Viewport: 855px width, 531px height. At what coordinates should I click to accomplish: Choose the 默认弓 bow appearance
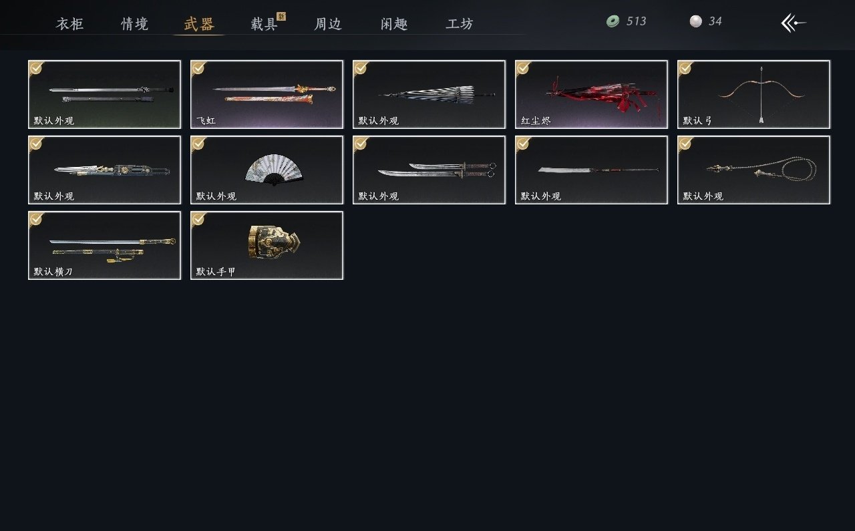pyautogui.click(x=753, y=94)
